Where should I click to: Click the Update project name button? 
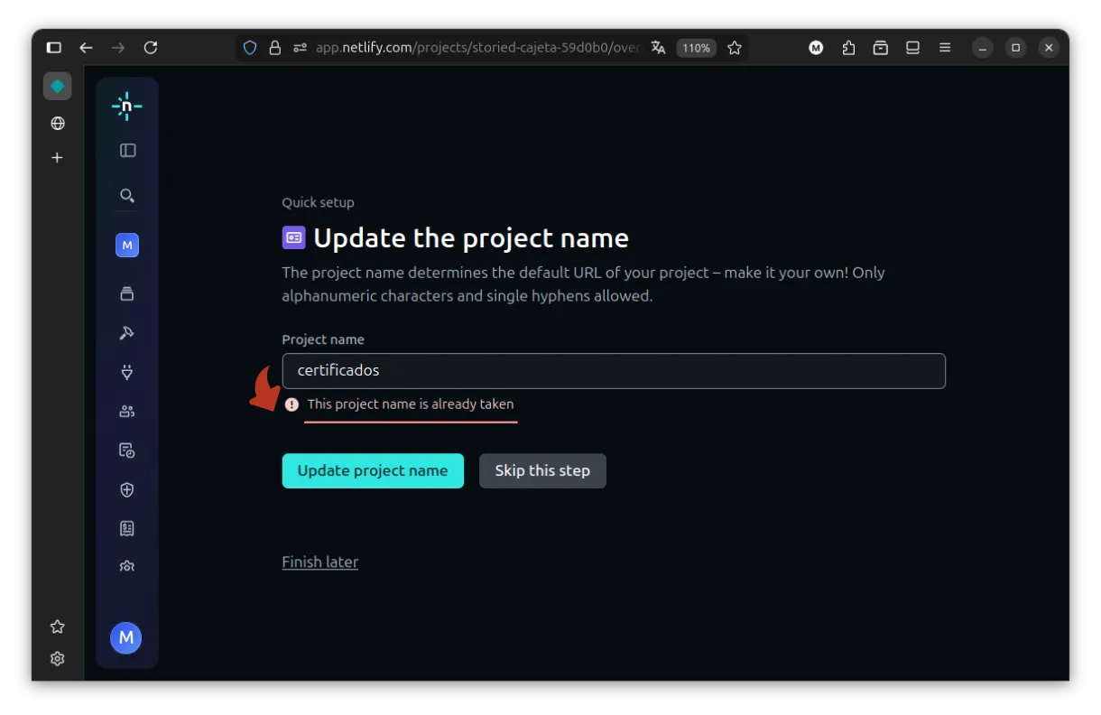pos(373,470)
